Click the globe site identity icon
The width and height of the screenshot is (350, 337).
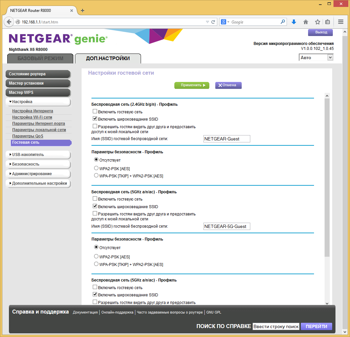18,22
